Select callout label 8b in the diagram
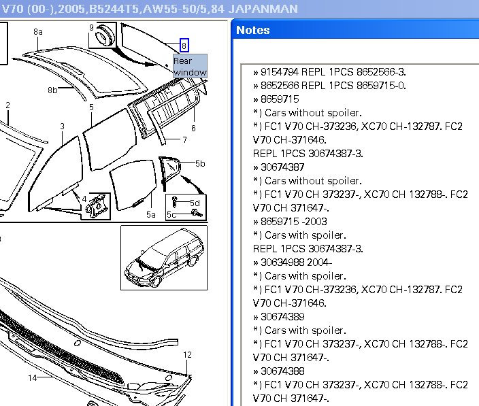The image size is (479, 406). (x=52, y=90)
